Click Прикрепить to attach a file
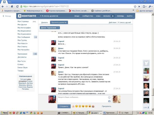 [x=107, y=106]
